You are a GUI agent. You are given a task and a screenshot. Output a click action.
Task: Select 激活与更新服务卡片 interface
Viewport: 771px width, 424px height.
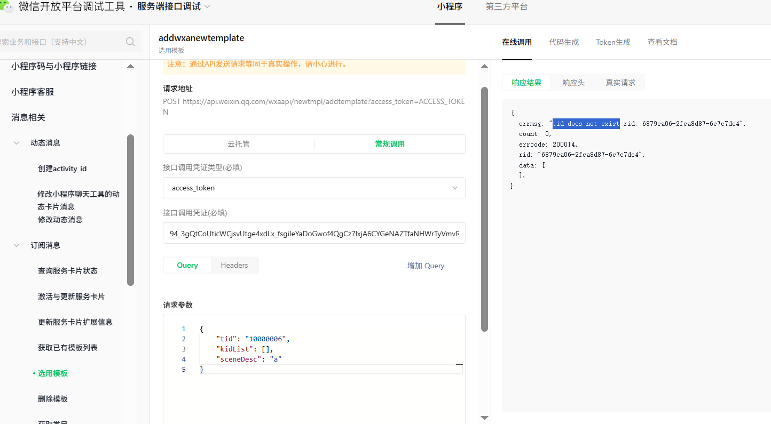click(x=71, y=297)
